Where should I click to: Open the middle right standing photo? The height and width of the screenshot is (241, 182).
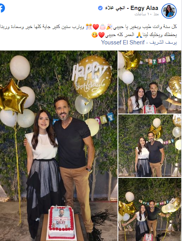pos(150,146)
